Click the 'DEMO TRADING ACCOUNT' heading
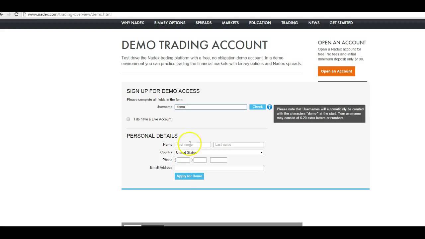This screenshot has height=239, width=425. point(195,45)
